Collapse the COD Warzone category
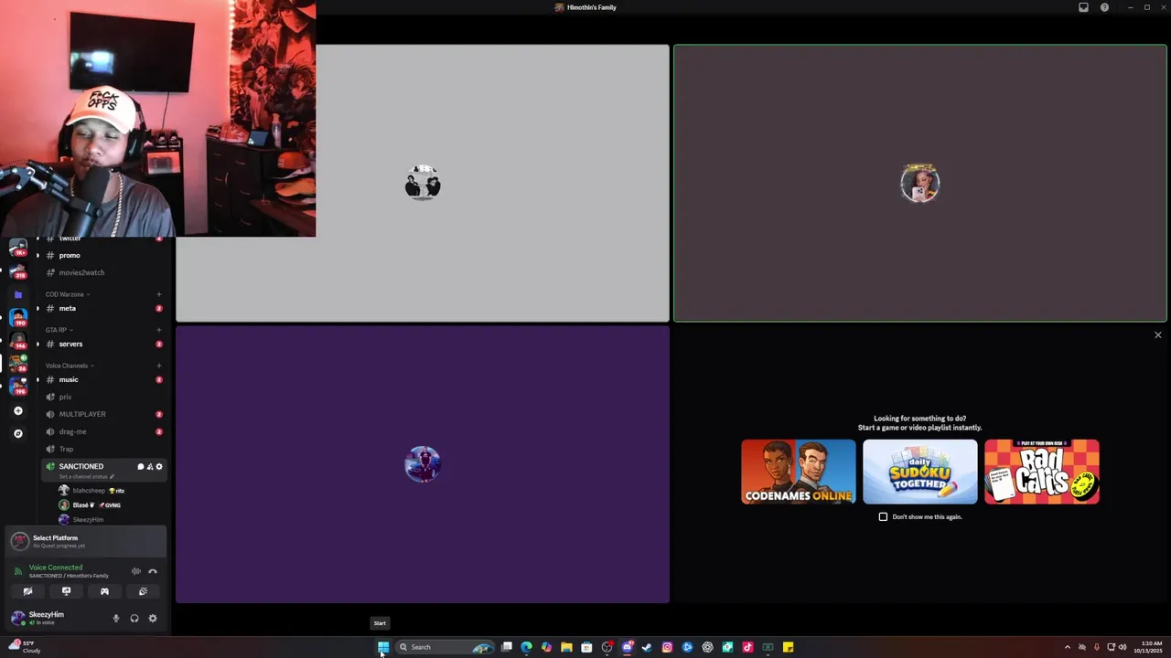This screenshot has height=658, width=1171. (67, 294)
